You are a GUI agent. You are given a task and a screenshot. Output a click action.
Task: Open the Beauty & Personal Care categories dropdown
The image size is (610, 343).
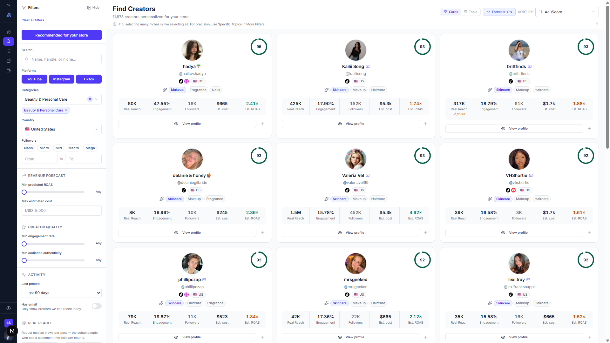pyautogui.click(x=62, y=99)
